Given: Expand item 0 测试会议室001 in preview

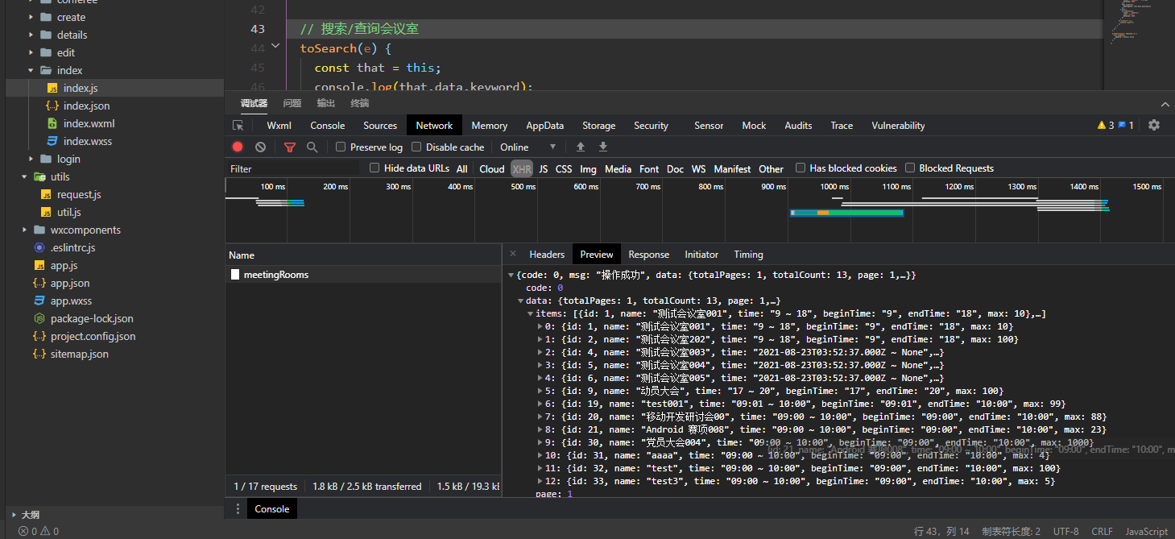Looking at the screenshot, I should click(540, 326).
